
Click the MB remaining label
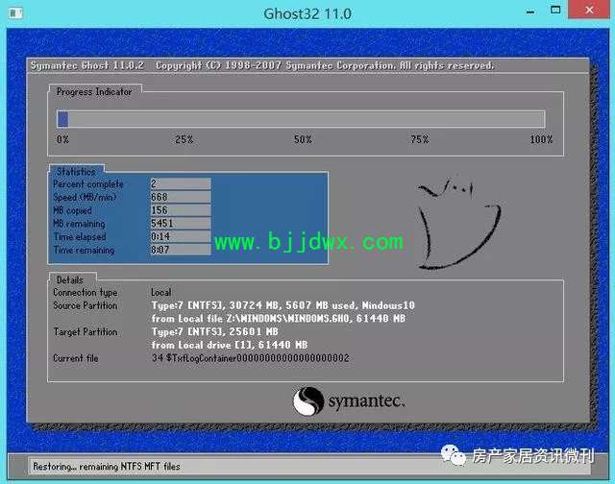79,224
